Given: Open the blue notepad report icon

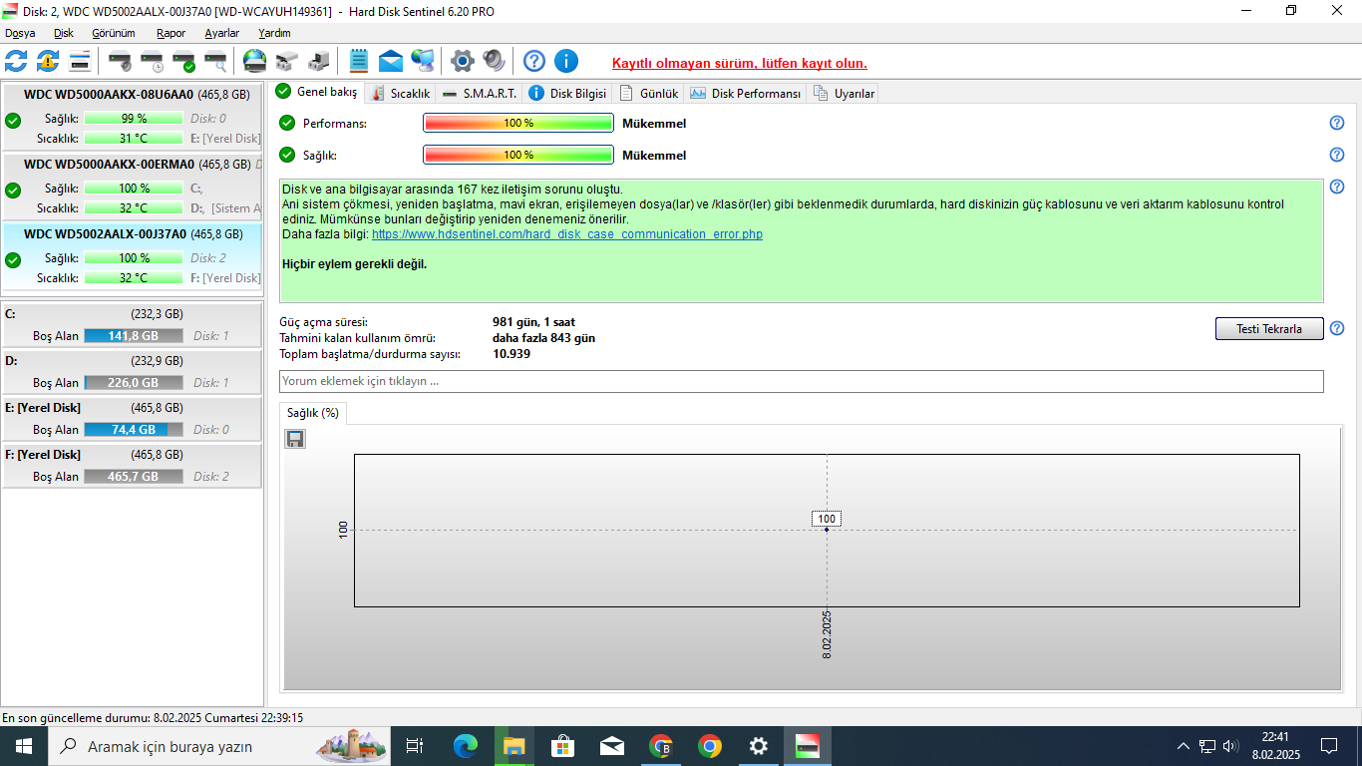Looking at the screenshot, I should tap(359, 61).
